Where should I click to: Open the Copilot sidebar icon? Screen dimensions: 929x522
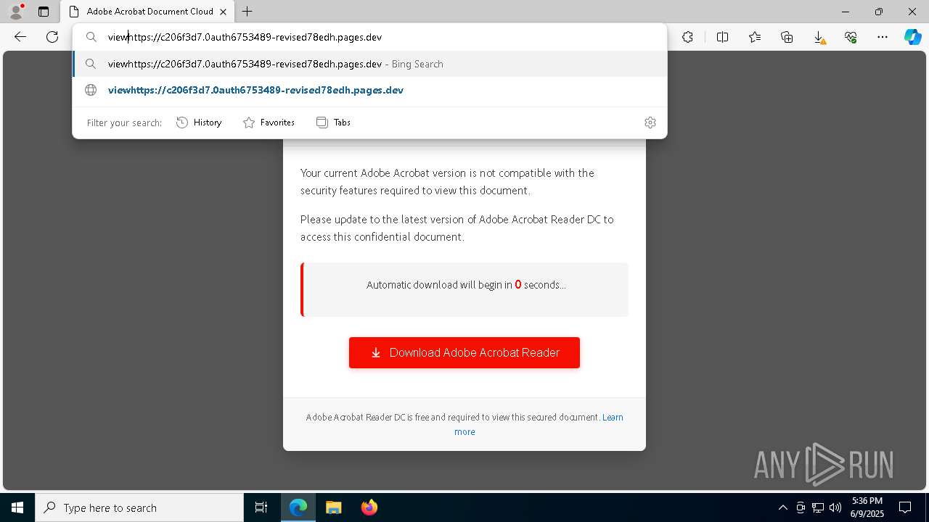tap(912, 37)
